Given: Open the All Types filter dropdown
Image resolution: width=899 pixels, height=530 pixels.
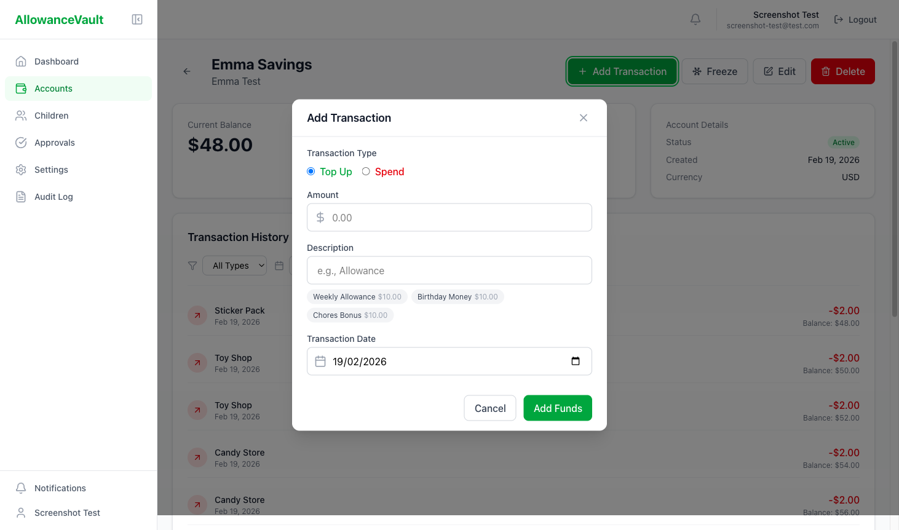Looking at the screenshot, I should click(234, 265).
